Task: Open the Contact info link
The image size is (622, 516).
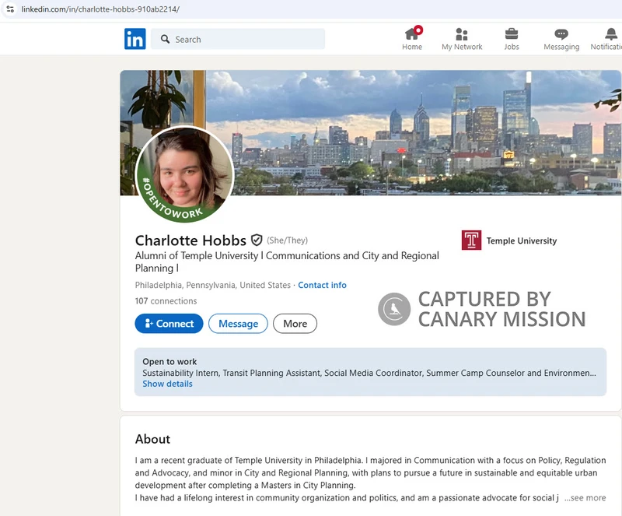Action: 322,286
